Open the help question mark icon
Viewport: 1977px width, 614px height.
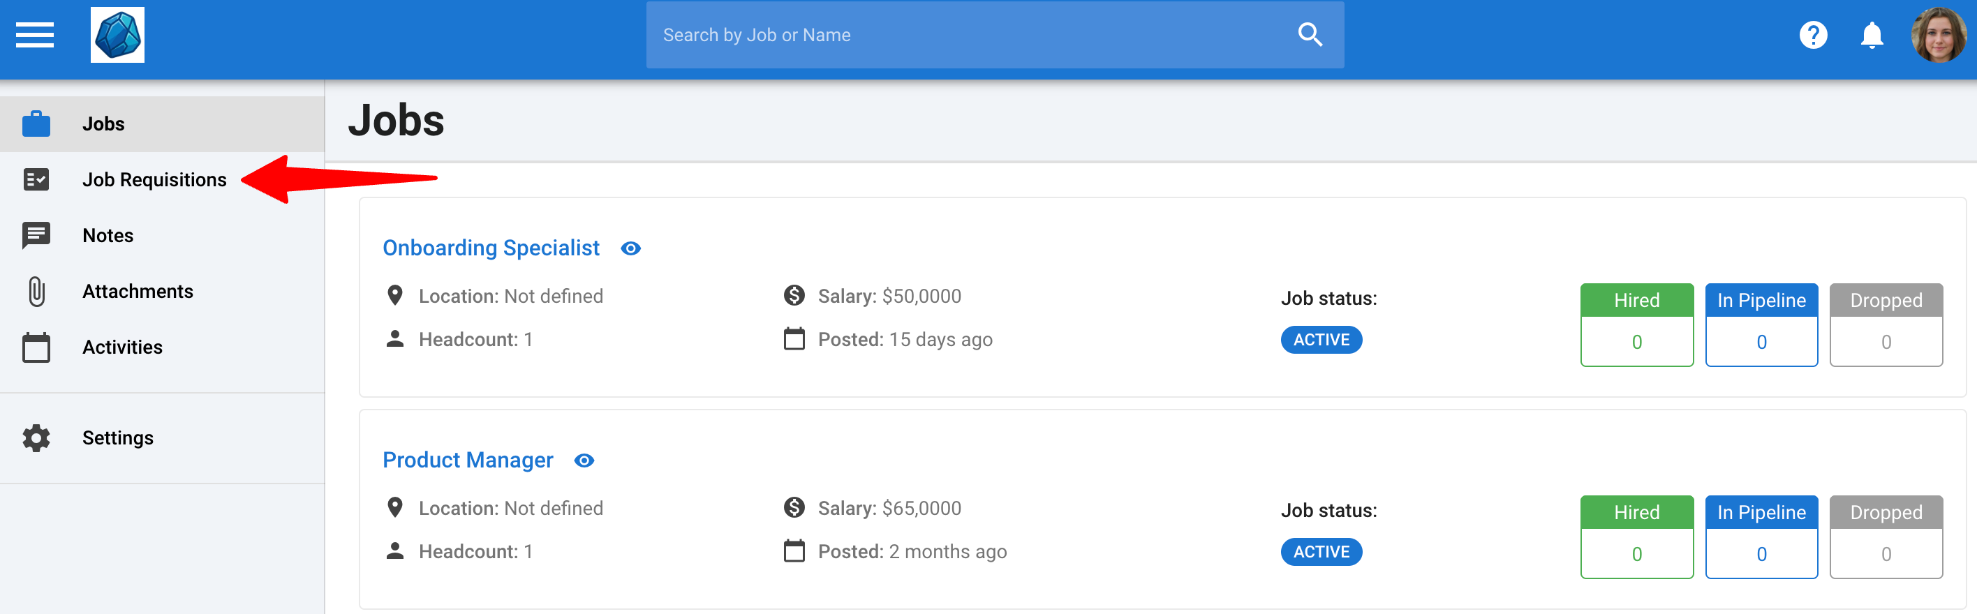pos(1814,36)
